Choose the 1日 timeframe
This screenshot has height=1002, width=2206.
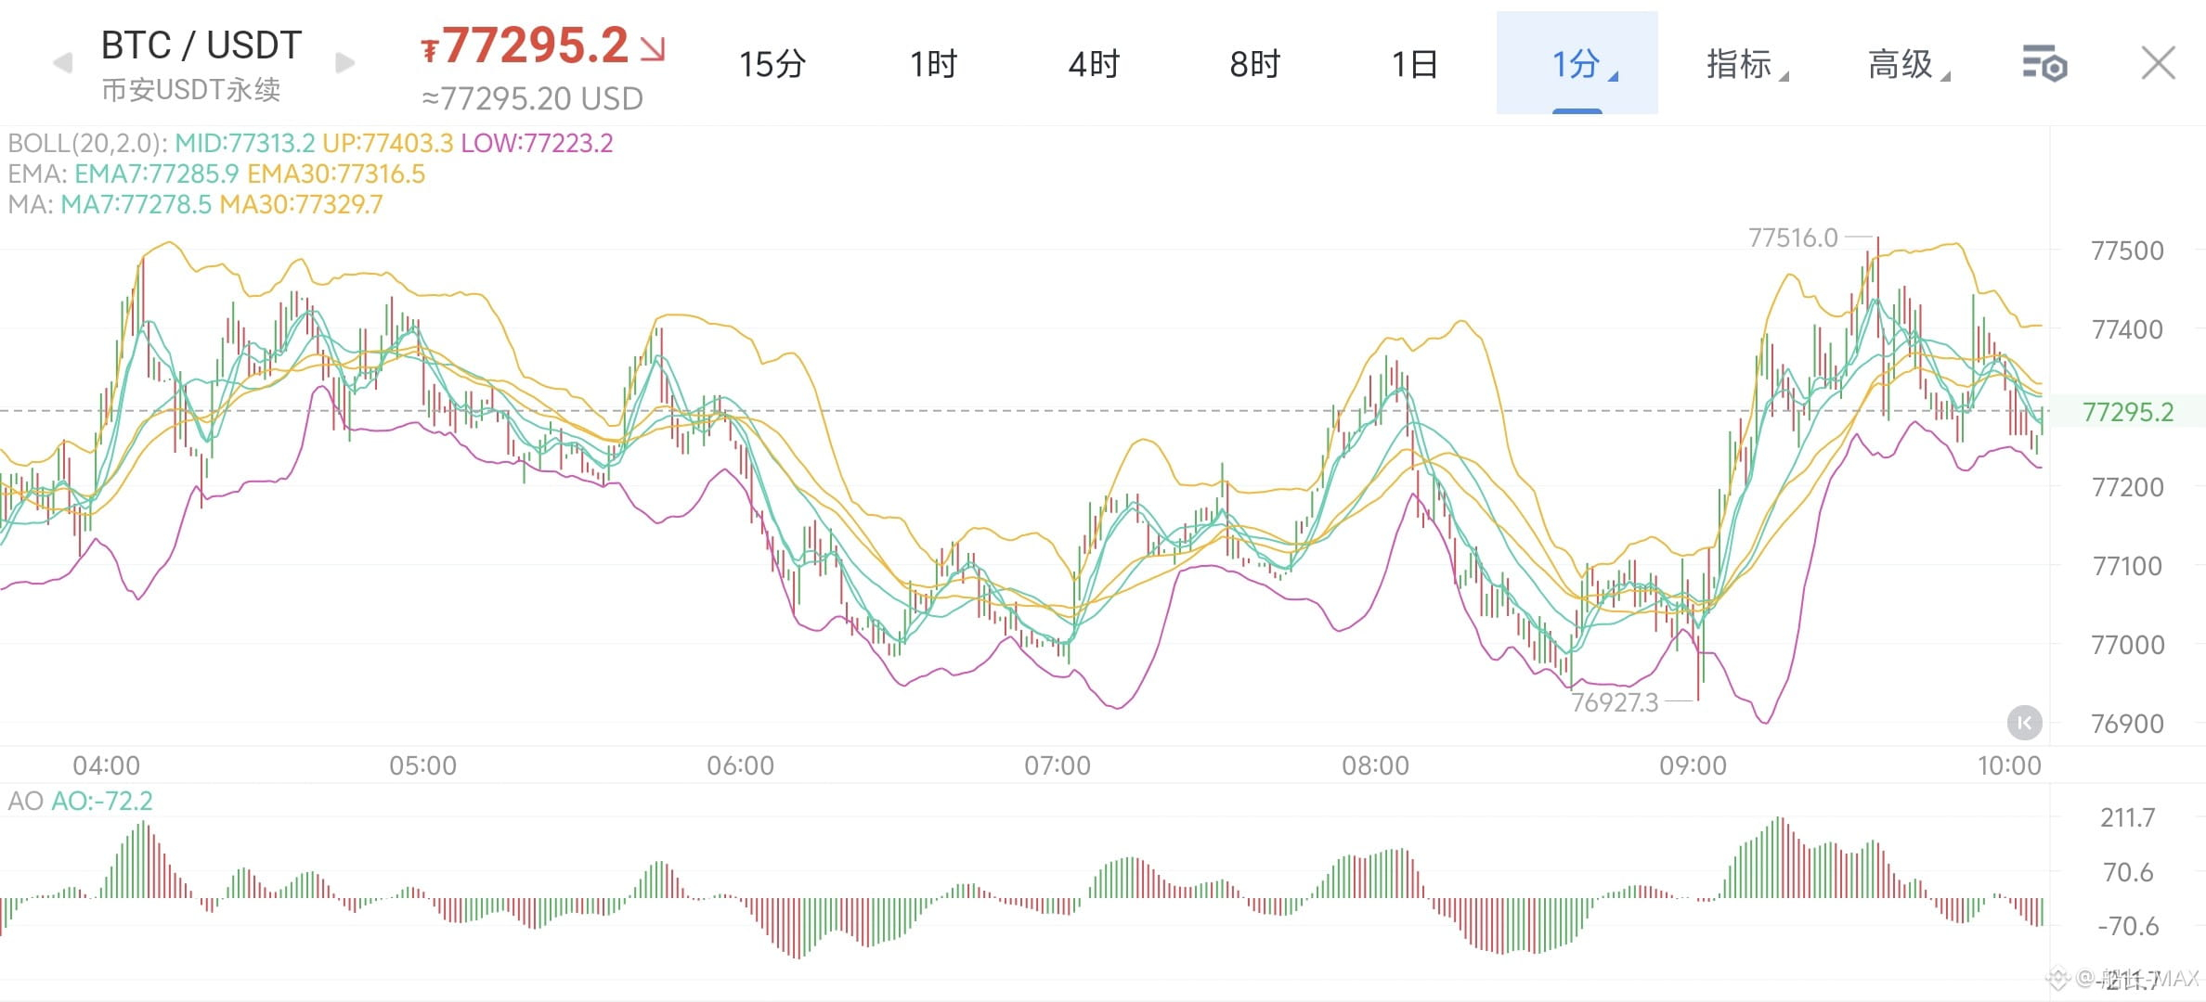point(1415,64)
